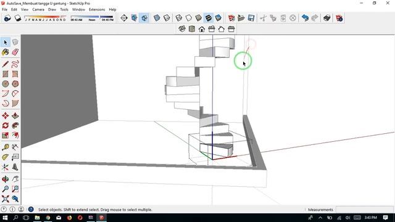Pick the Pie tool

coord(15,104)
